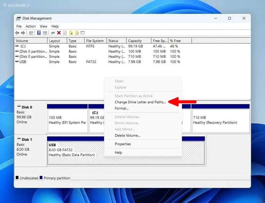Click the Primary partition legend color box
The height and width of the screenshot is (203, 265).
(41, 177)
